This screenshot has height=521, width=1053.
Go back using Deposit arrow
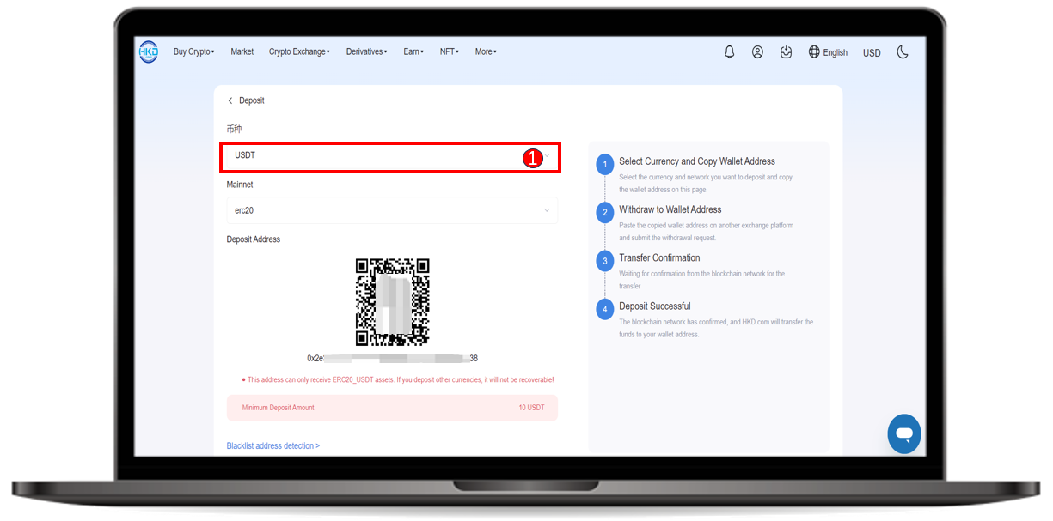[x=230, y=100]
